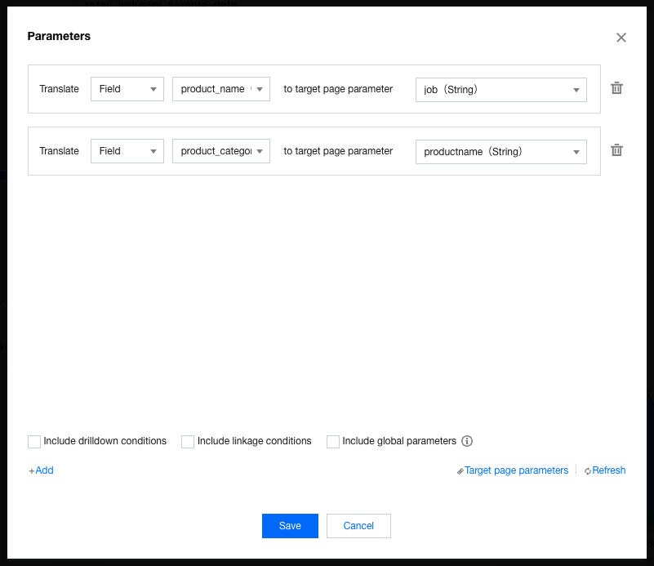Check Include global parameters option

point(333,442)
